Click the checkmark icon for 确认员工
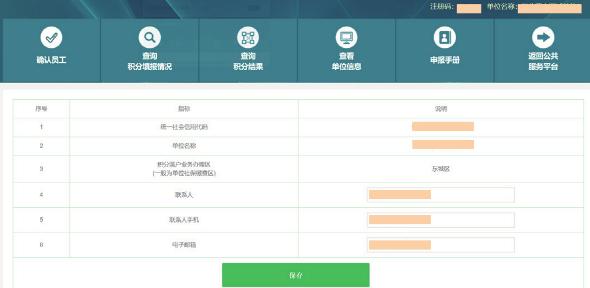Viewport: 590px width, 288px height. 51,38
